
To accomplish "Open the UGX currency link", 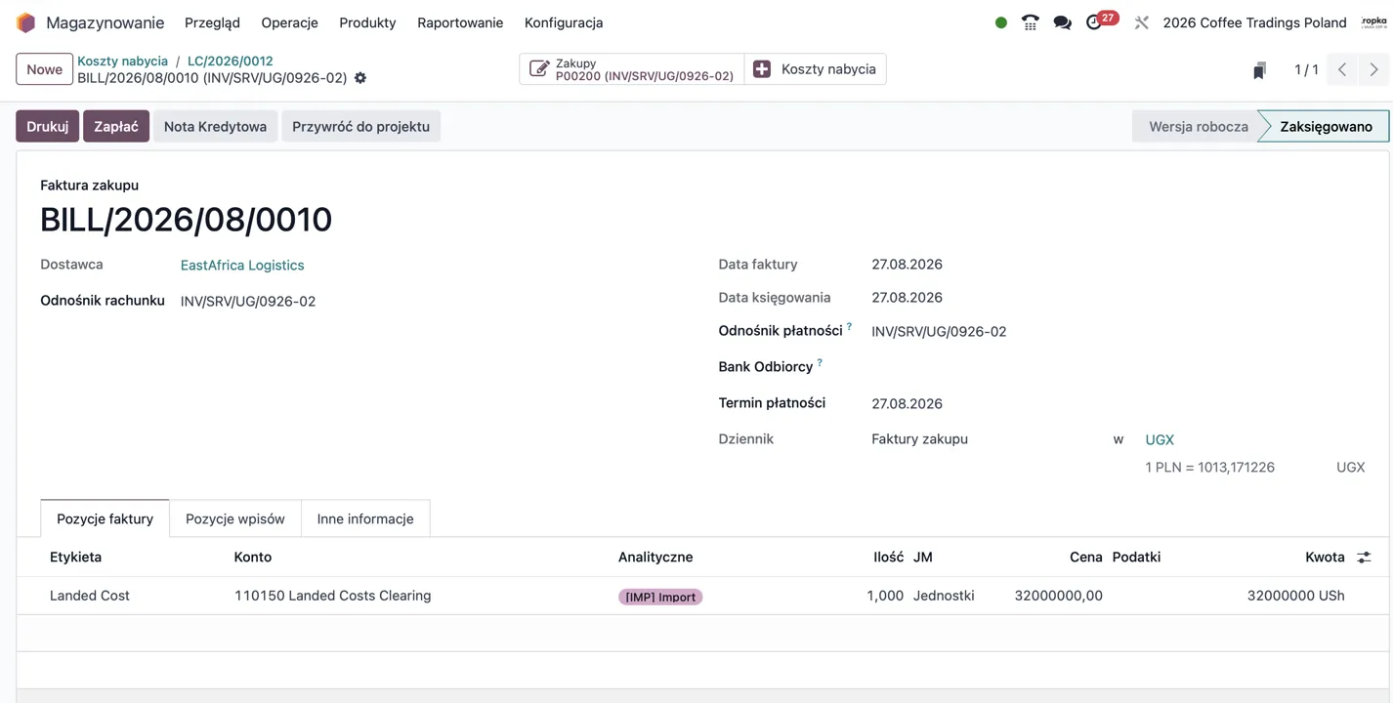I will 1160,440.
